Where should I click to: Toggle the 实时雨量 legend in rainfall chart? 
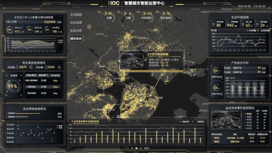(263, 31)
